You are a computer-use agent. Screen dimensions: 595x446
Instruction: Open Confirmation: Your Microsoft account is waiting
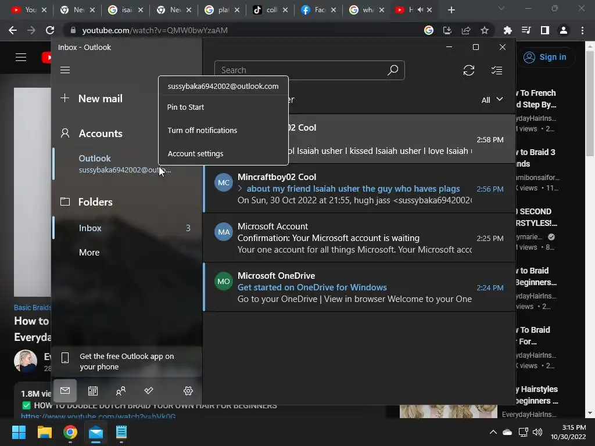point(359,238)
